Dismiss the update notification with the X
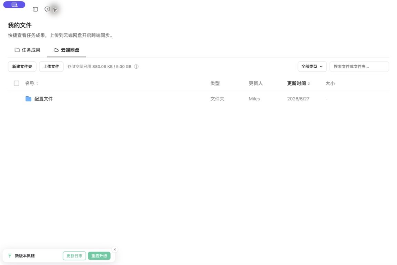Screen dimensions: 397x265 click(115, 249)
